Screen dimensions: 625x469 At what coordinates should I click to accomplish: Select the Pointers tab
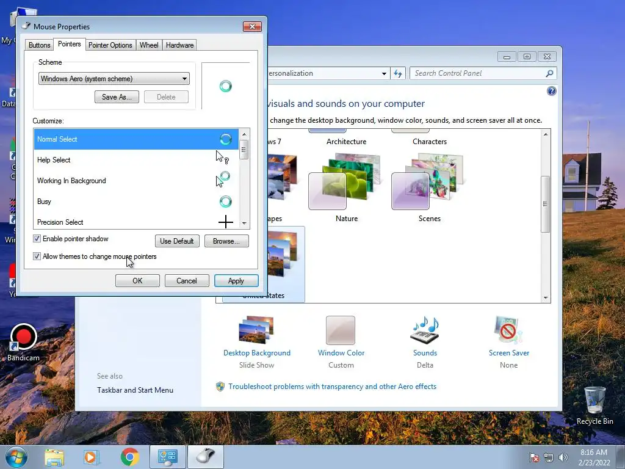point(70,44)
